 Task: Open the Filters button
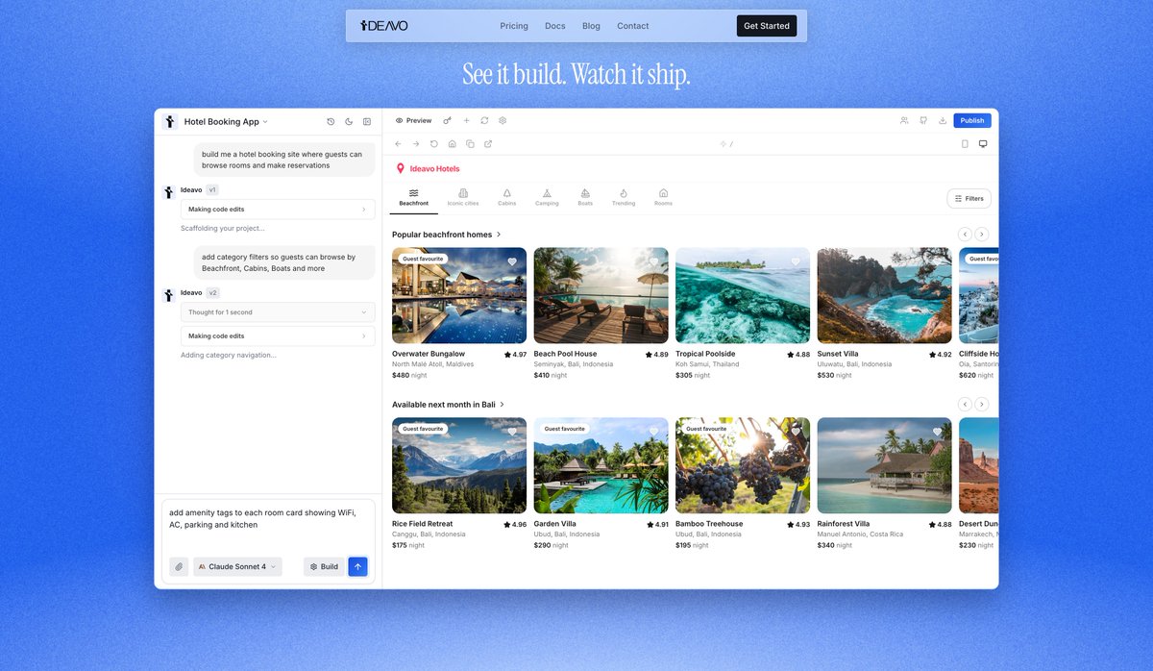[969, 199]
